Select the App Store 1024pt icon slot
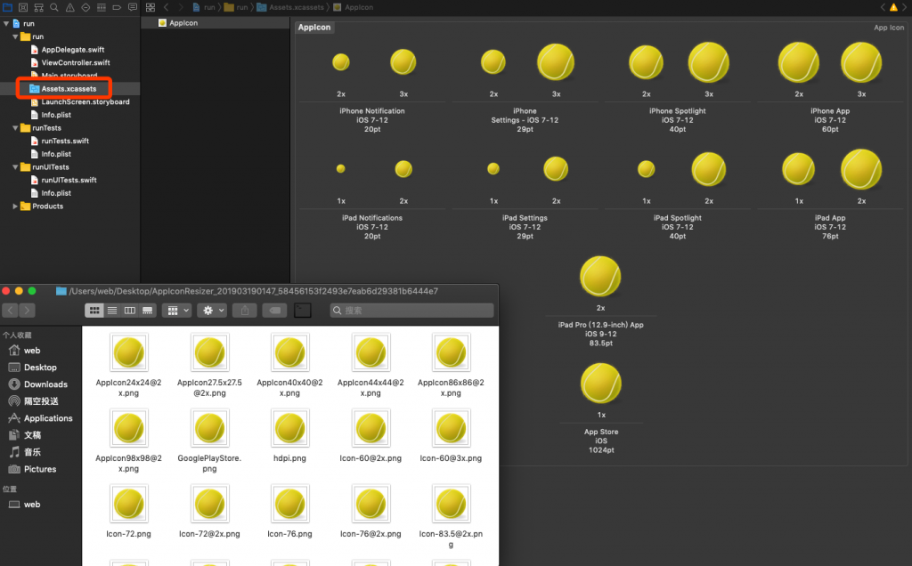 coord(600,384)
